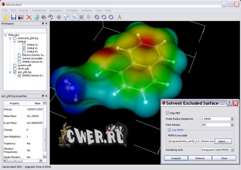
Task: Step the animation to the next frame
Action: pos(111,17)
